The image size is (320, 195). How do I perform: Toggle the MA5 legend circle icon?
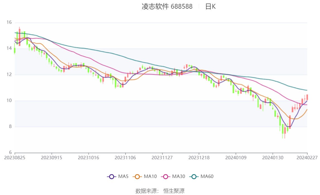[111, 177]
